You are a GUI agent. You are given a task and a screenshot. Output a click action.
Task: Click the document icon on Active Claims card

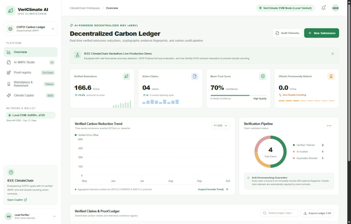pyautogui.click(x=195, y=77)
